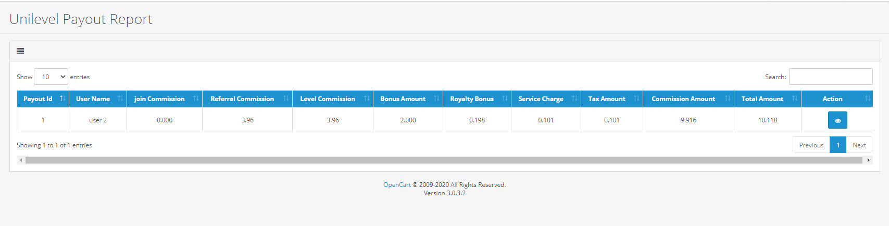The width and height of the screenshot is (889, 226).
Task: Sort by Service Charge column
Action: (x=545, y=99)
